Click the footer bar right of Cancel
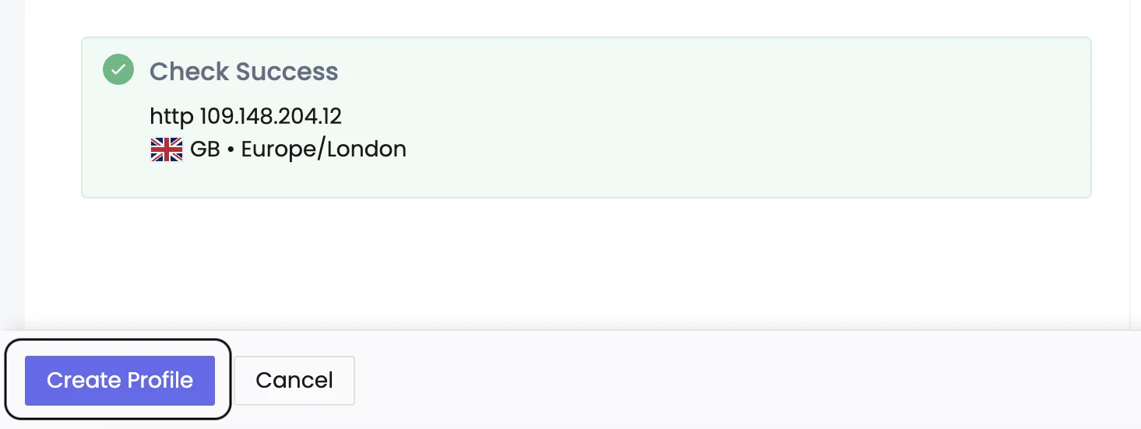The width and height of the screenshot is (1141, 429). [x=701, y=381]
